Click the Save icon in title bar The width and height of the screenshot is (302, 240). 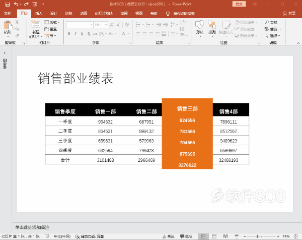click(8, 4)
